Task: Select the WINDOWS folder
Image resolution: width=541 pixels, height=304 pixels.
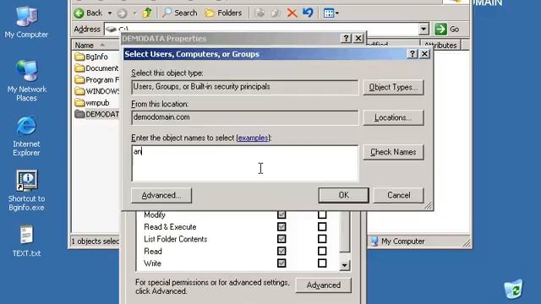Action: click(x=97, y=91)
